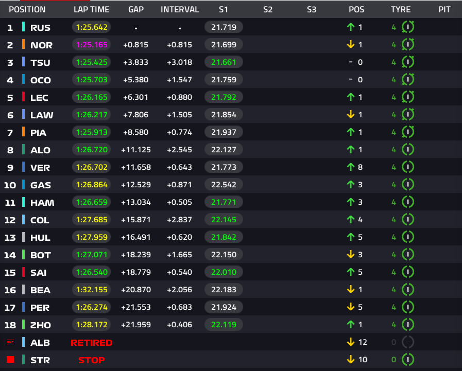The width and height of the screenshot is (462, 371).
Task: Select the driver name HAM
Action: [42, 203]
